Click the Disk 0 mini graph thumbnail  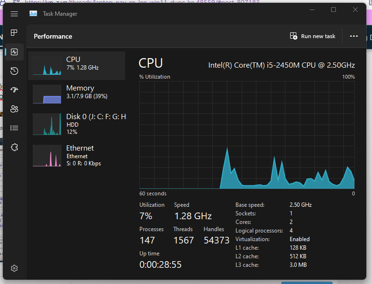click(x=47, y=124)
